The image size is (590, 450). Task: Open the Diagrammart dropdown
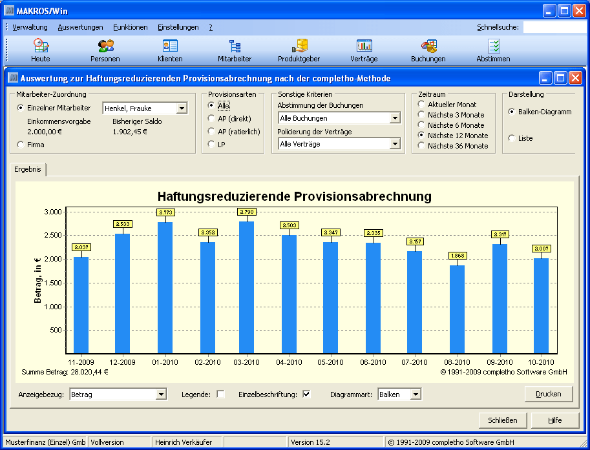[x=416, y=394]
